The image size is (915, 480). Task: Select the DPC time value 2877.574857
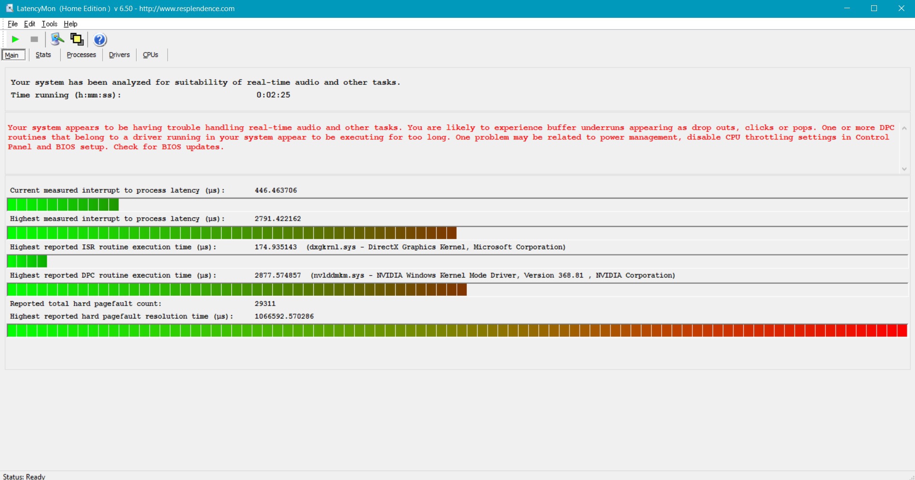278,276
